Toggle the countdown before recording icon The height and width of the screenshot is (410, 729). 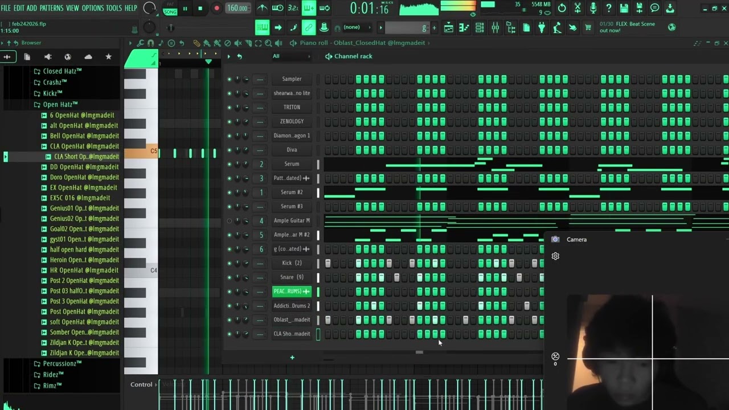(x=293, y=8)
